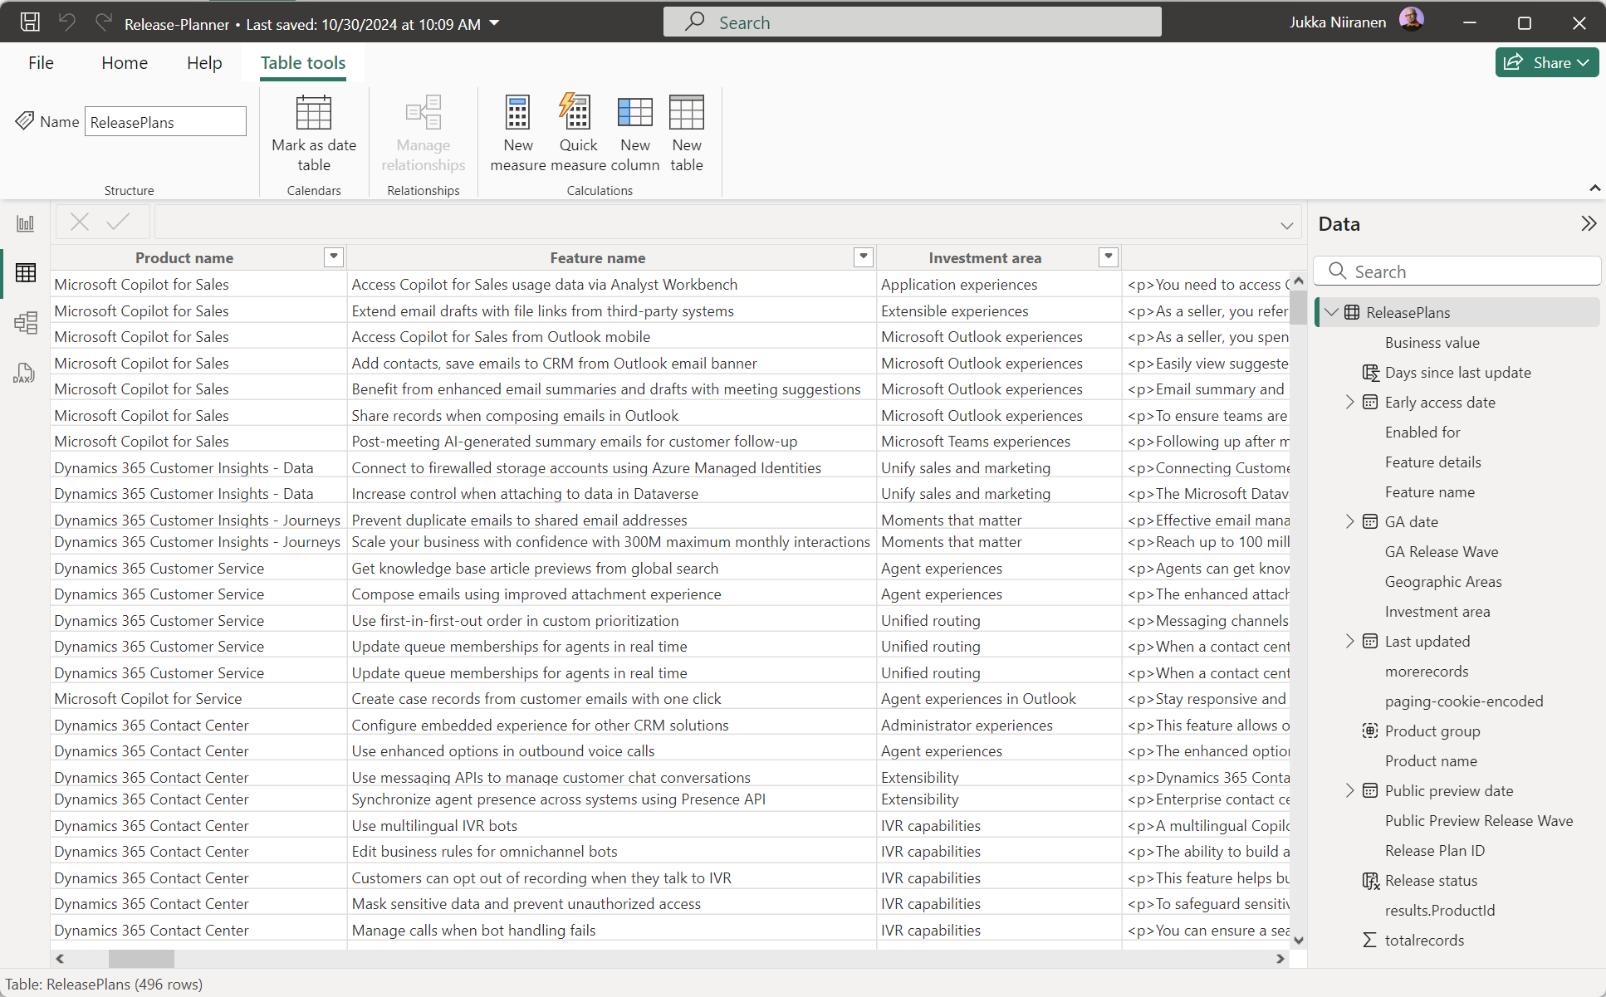This screenshot has height=997, width=1606.
Task: Expand Public preview date hierarchy
Action: click(1349, 790)
